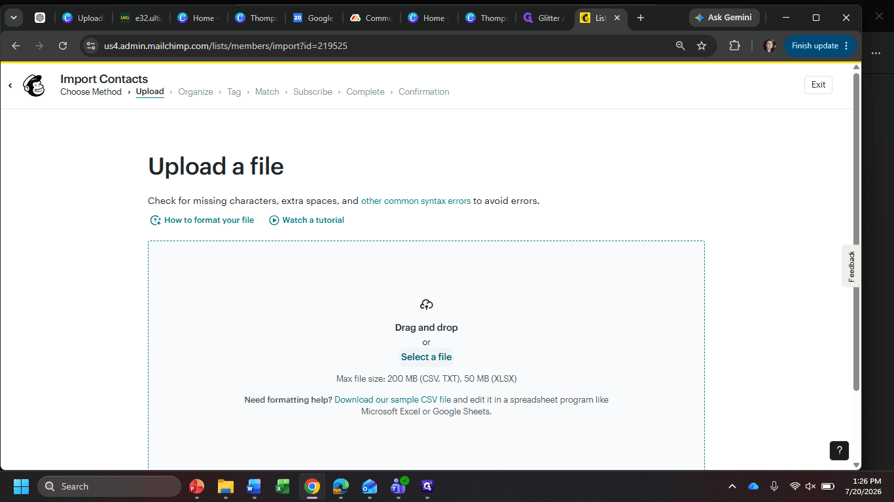Click the microphone tray icon
The image size is (894, 502).
[774, 486]
